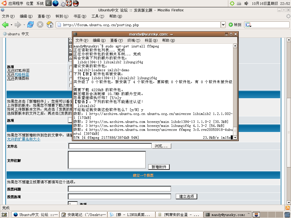Click the 文件注解 comment text area
The width and height of the screenshot is (291, 218).
(107, 160)
